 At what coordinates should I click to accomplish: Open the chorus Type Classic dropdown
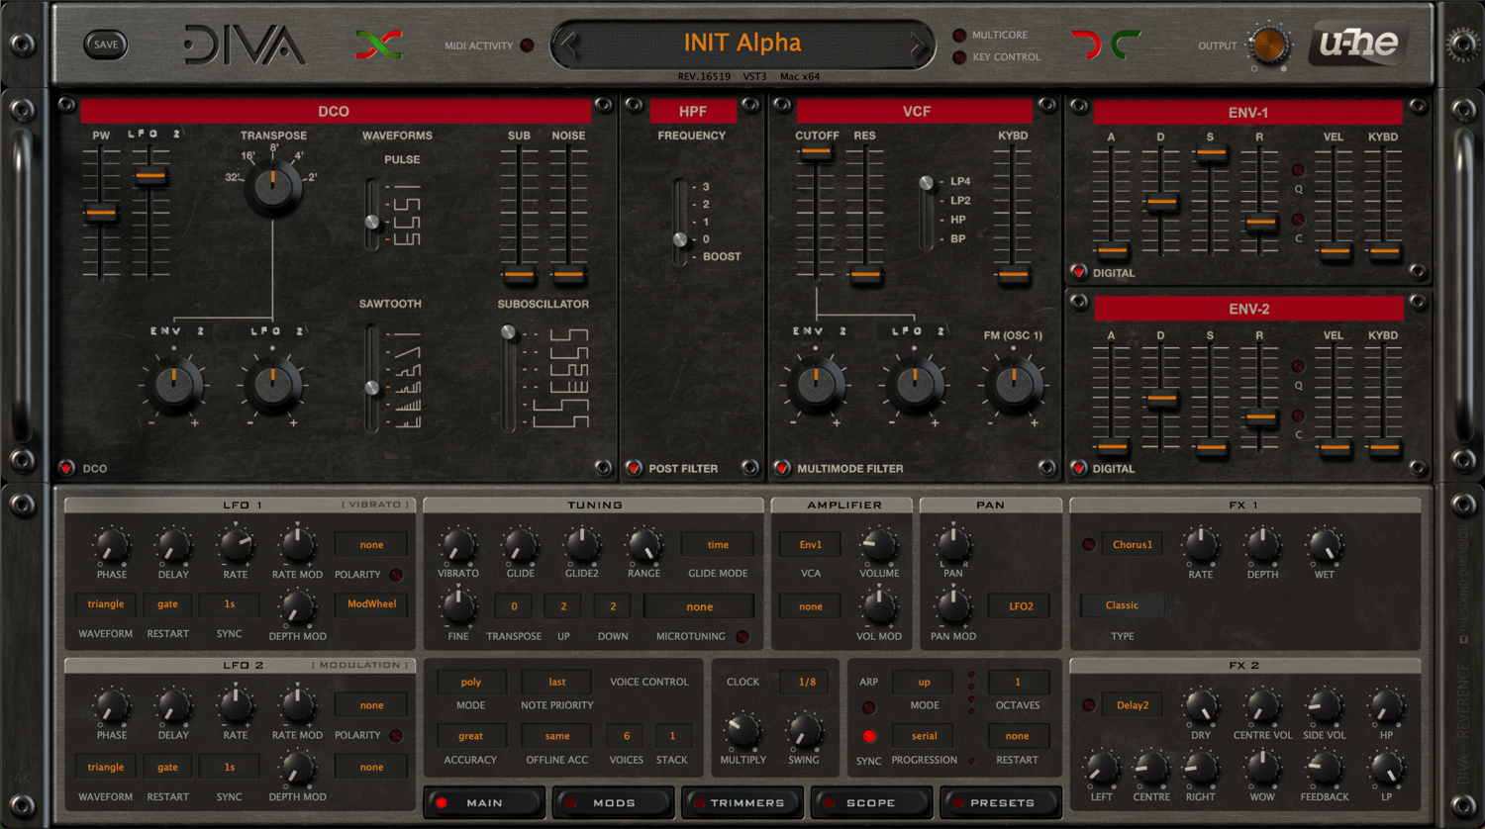point(1122,605)
